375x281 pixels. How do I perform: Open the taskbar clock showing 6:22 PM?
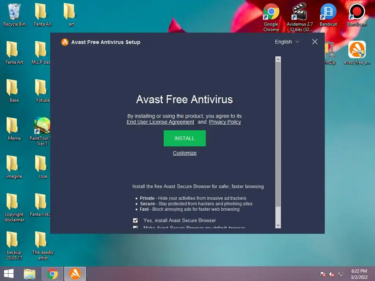coord(359,274)
